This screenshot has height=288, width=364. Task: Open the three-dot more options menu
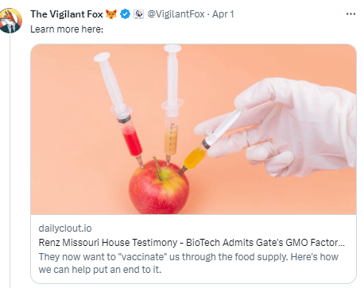pyautogui.click(x=350, y=14)
